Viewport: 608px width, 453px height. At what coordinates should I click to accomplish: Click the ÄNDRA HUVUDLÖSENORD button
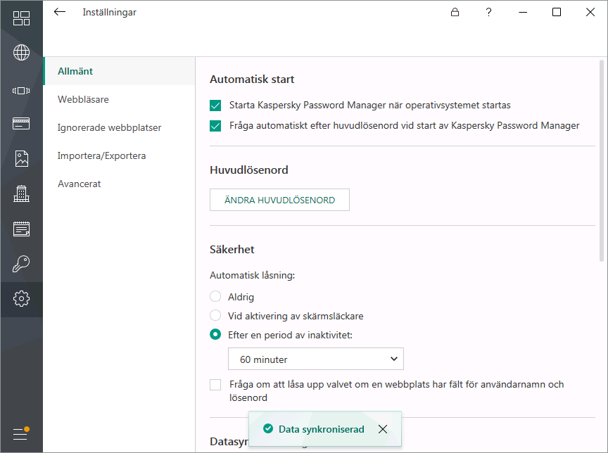[279, 200]
